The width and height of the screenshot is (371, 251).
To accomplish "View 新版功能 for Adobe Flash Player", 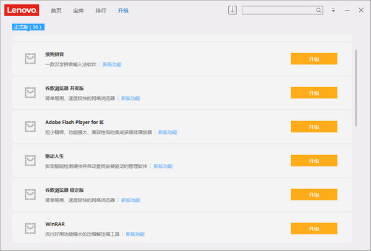I will click(168, 132).
